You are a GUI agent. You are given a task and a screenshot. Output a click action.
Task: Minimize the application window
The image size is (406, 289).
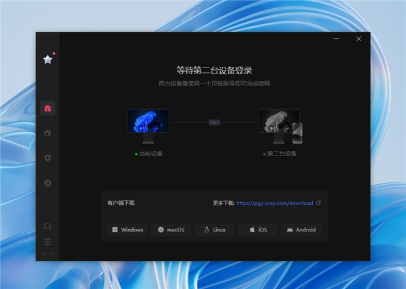pyautogui.click(x=336, y=39)
